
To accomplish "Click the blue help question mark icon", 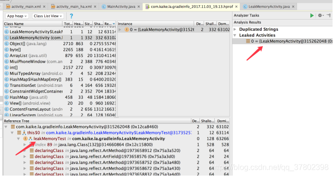I will 71,16.
